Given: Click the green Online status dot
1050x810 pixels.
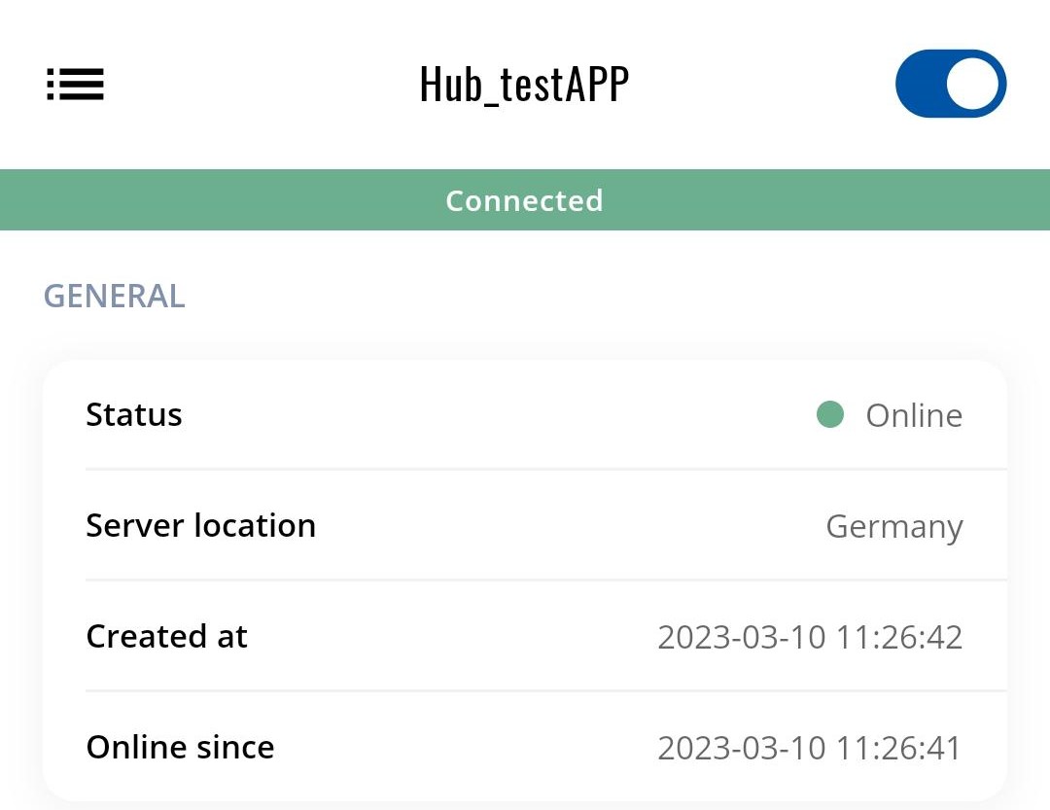Looking at the screenshot, I should point(829,415).
